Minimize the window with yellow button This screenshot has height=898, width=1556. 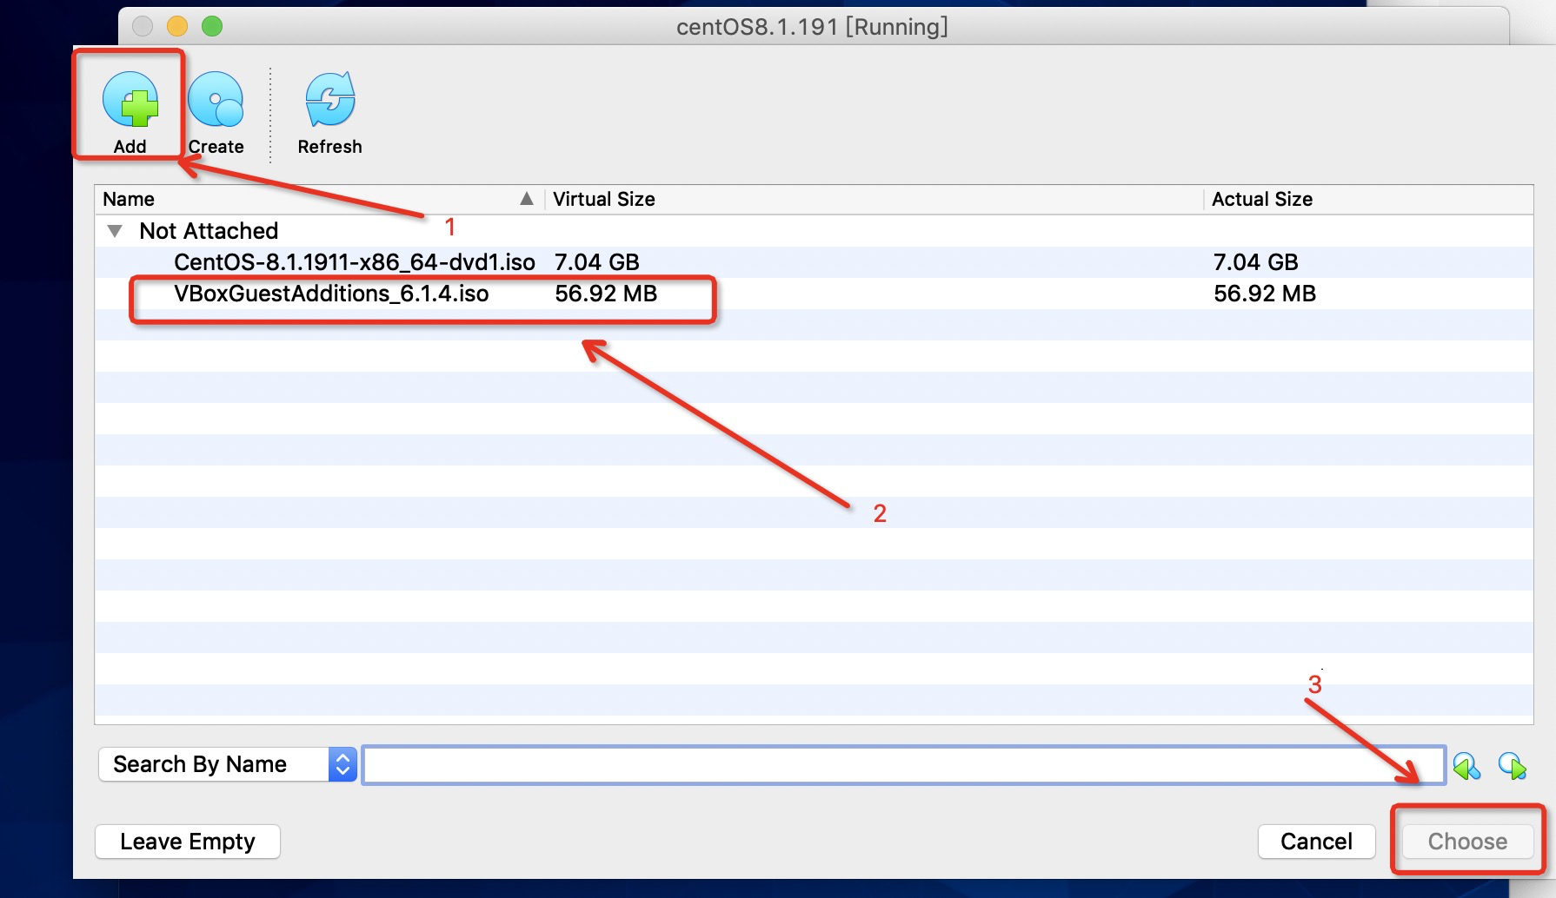point(177,26)
